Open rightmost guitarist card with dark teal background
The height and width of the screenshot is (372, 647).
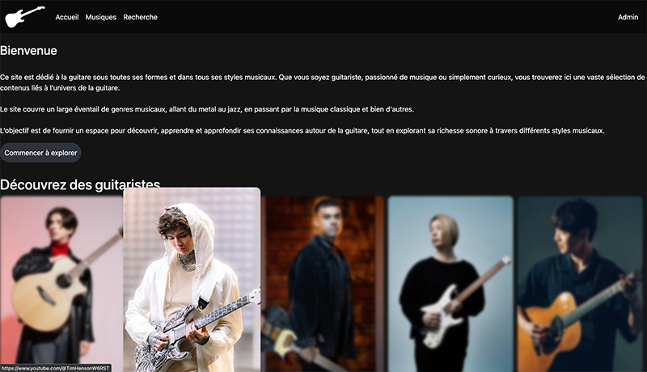(581, 284)
